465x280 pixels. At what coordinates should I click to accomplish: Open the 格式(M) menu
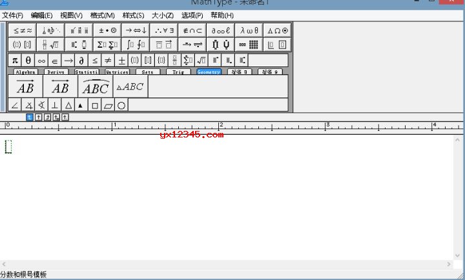[103, 15]
